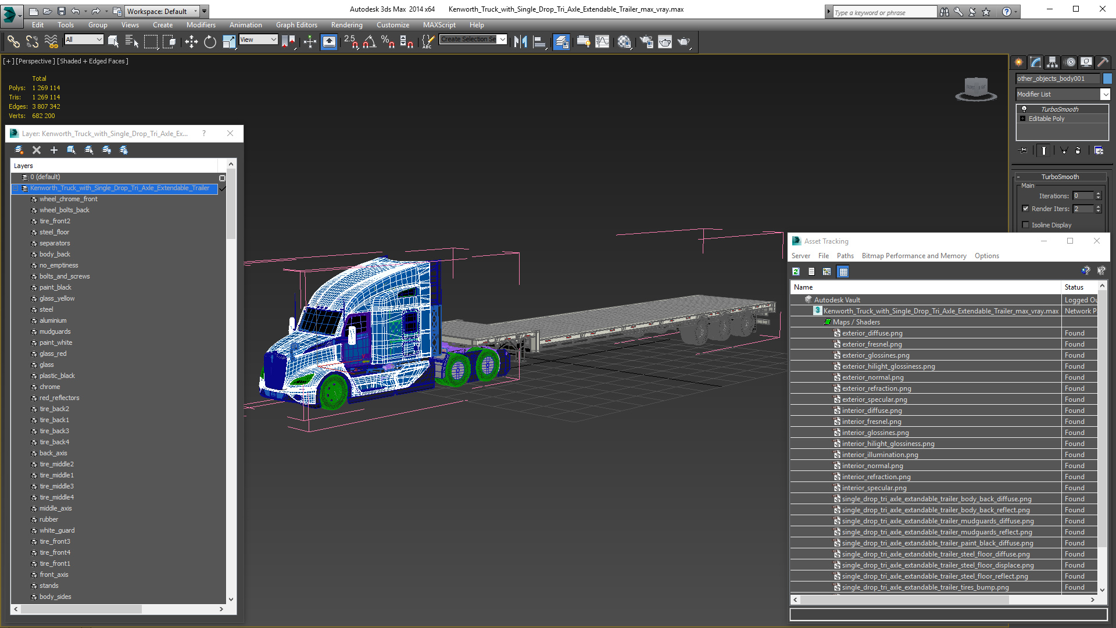Viewport: 1116px width, 628px height.
Task: Open the Curve Editor
Action: click(x=603, y=41)
